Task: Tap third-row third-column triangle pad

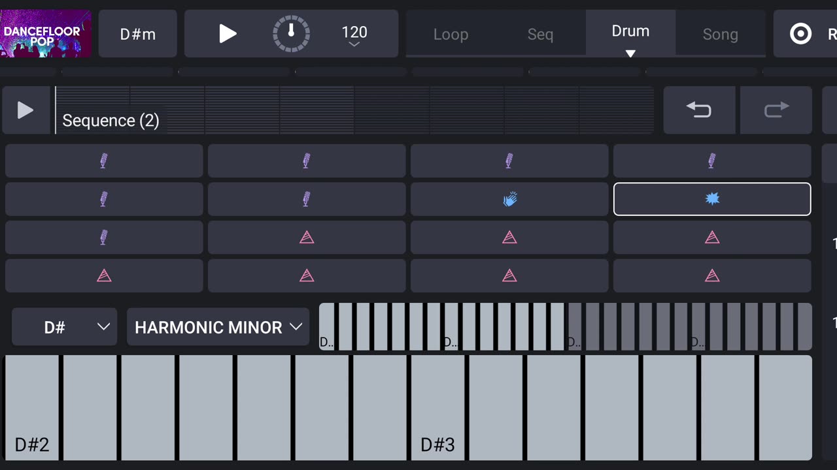Action: pyautogui.click(x=509, y=238)
